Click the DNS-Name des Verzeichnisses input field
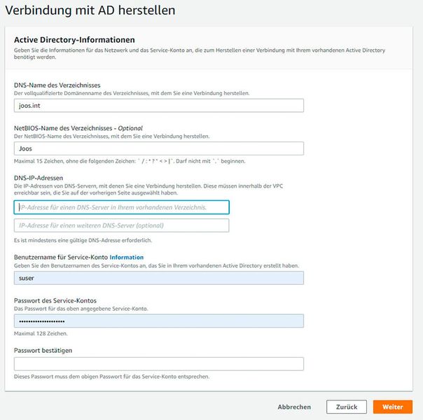 pos(158,106)
